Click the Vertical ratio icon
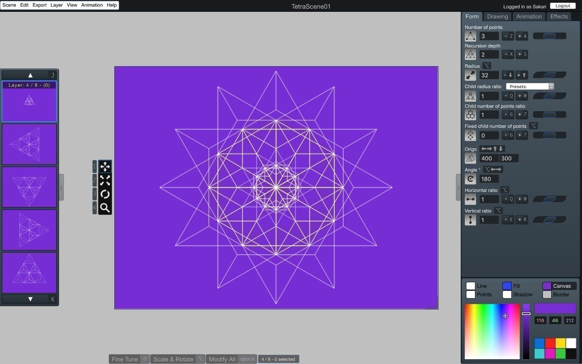Image resolution: width=582 pixels, height=364 pixels. (470, 220)
